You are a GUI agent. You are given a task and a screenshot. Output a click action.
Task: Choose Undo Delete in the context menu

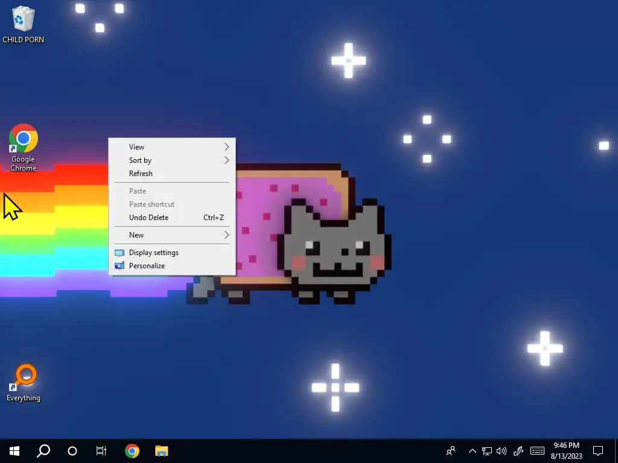click(172, 218)
